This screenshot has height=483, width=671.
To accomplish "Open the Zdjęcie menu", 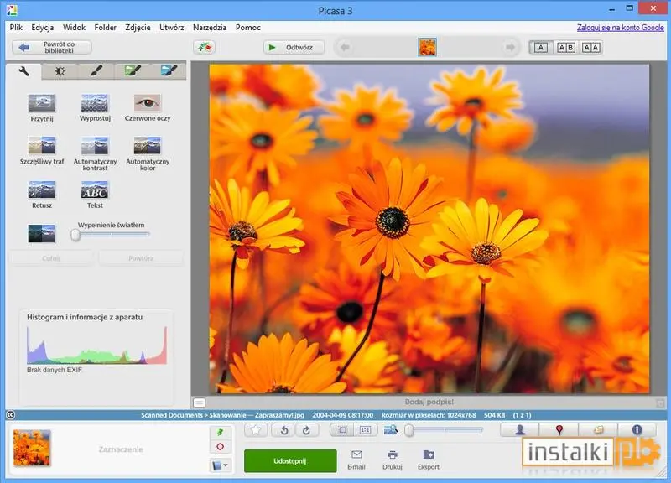I will coord(139,27).
